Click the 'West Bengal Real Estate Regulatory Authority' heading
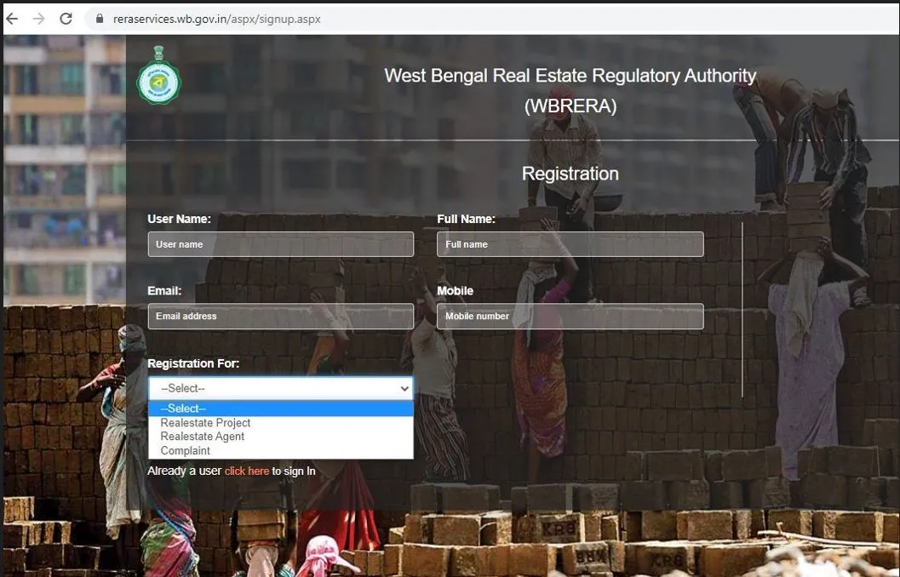Image resolution: width=900 pixels, height=577 pixels. [x=570, y=75]
